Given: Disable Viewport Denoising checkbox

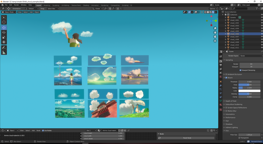Looking at the screenshot, I should 240,70.
